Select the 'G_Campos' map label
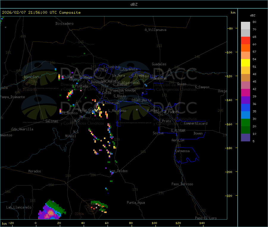Screen dimensions: 268x227 (x=202, y=87)
